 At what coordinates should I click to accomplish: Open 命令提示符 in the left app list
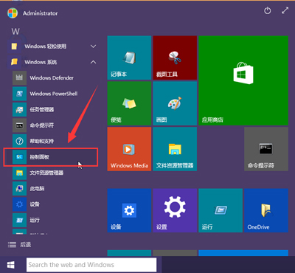tap(52, 125)
